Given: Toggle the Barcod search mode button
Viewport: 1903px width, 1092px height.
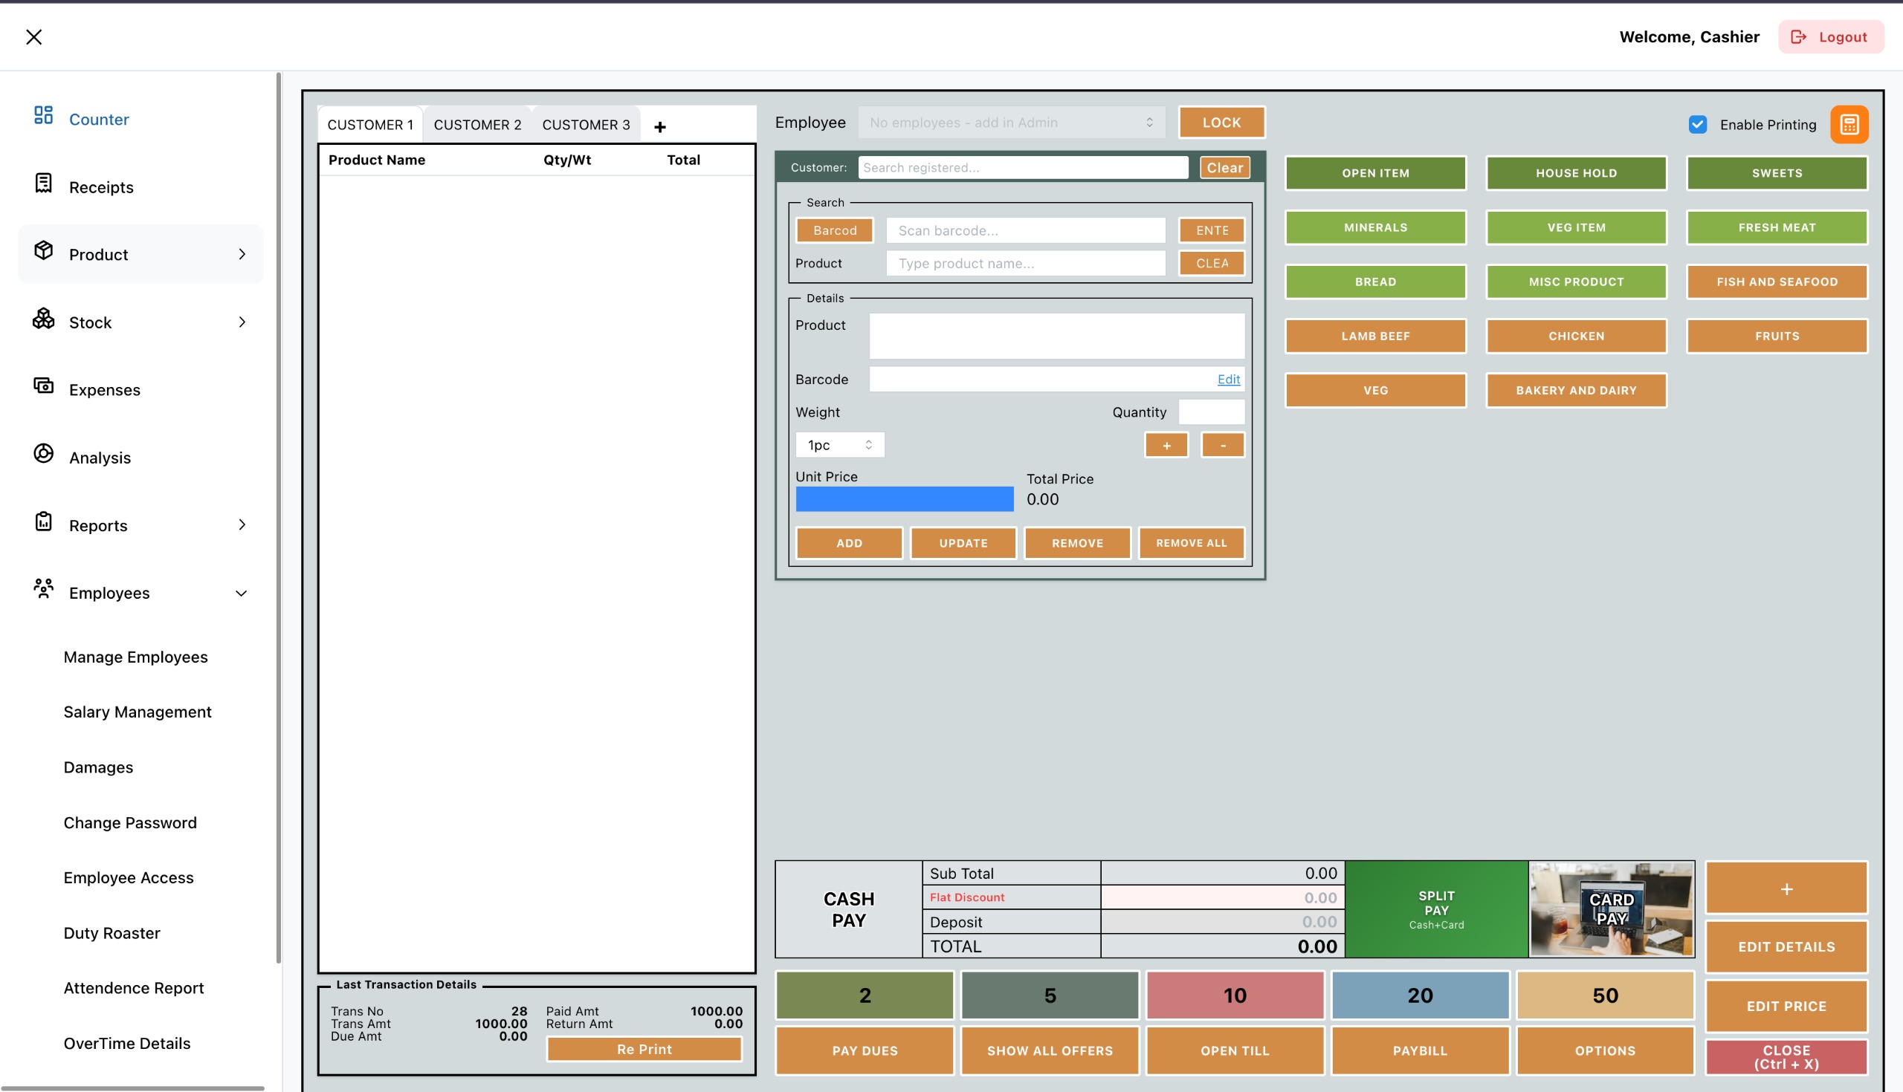Looking at the screenshot, I should [835, 230].
